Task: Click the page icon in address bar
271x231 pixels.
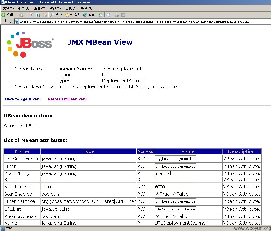Action: click(17, 22)
